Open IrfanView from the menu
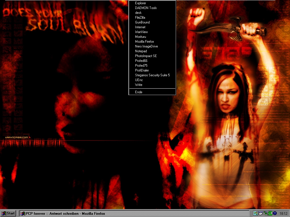The width and height of the screenshot is (290, 217). click(152, 32)
